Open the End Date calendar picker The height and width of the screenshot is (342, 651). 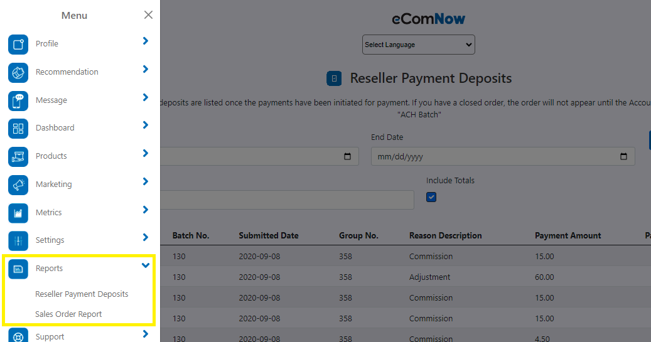pos(623,157)
